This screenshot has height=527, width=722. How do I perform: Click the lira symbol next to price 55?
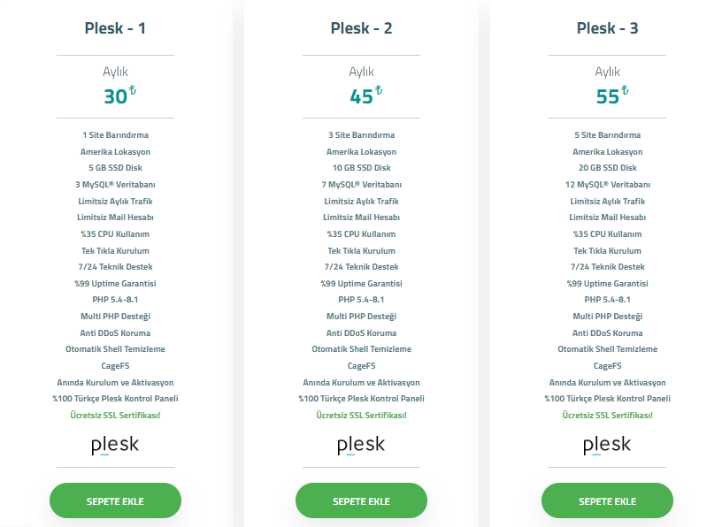pos(625,90)
